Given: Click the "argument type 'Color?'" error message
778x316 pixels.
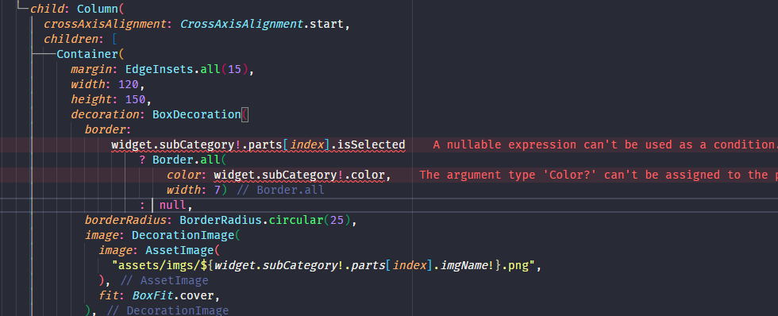Looking at the screenshot, I should pos(599,175).
